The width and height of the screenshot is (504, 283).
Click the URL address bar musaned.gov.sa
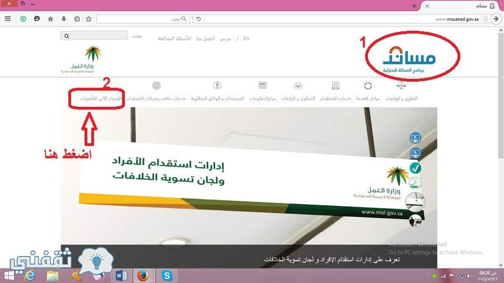[342, 19]
